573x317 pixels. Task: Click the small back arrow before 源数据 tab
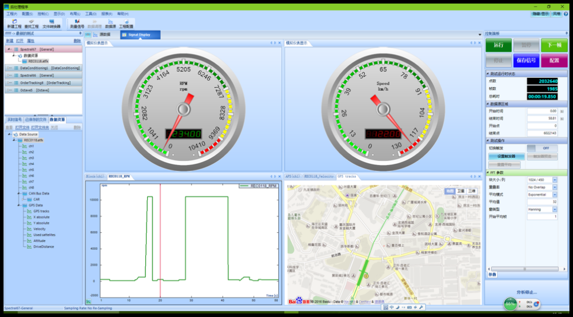coord(88,35)
